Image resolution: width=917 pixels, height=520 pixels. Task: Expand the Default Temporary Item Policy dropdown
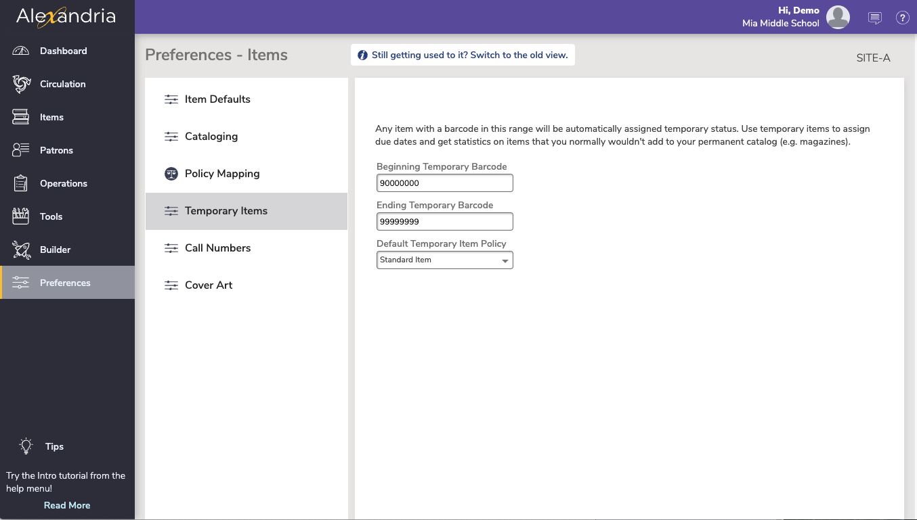click(x=444, y=260)
